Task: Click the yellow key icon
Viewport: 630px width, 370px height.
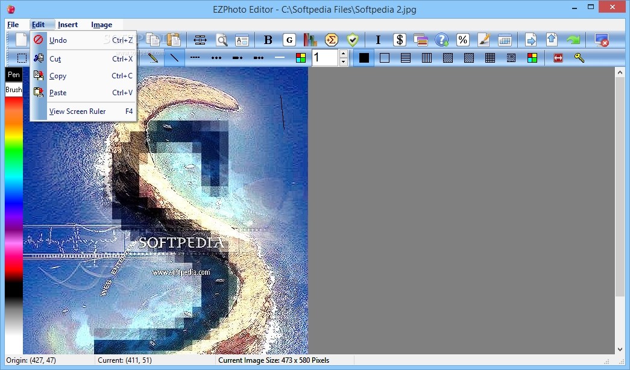Action: 579,58
